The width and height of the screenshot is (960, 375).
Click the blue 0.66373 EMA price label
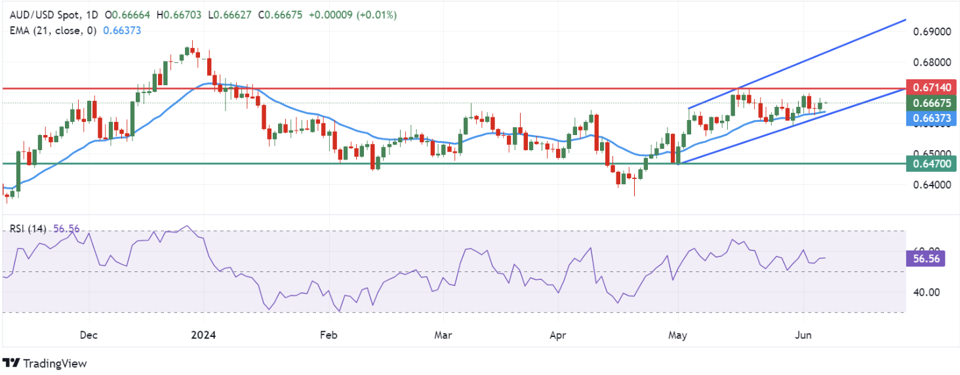point(931,118)
